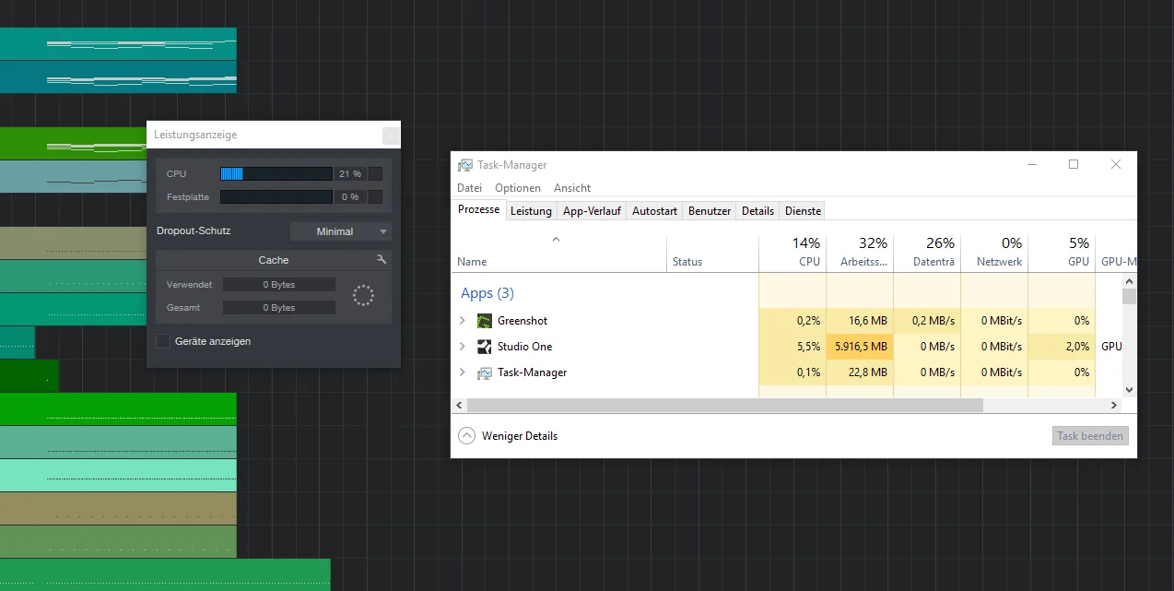This screenshot has width=1174, height=591.
Task: Click the Task beenden button
Action: tap(1090, 436)
